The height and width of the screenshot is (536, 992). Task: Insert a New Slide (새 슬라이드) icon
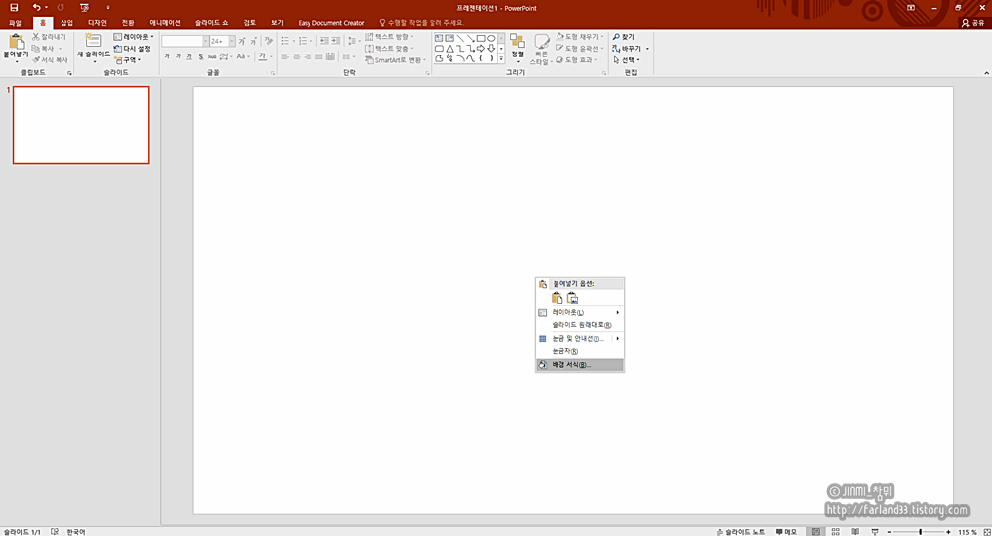93,41
